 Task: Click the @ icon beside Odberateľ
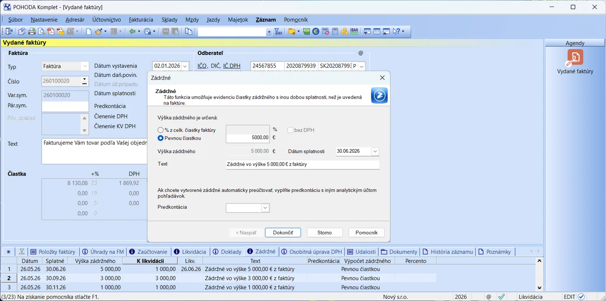point(361,53)
